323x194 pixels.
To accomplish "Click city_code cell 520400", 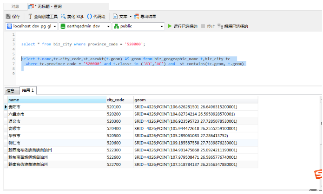I will tap(120, 129).
